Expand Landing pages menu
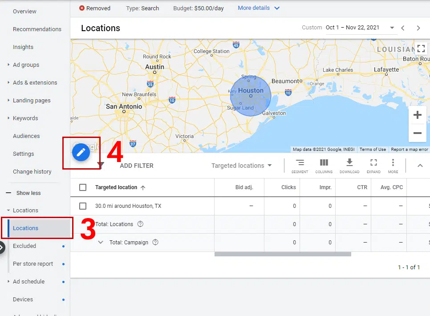This screenshot has height=316, width=430. (8, 101)
